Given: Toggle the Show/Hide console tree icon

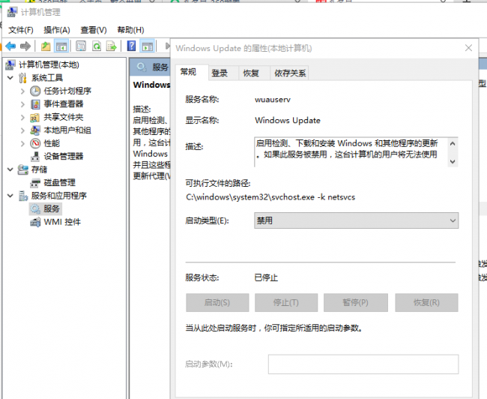Looking at the screenshot, I should coord(61,46).
